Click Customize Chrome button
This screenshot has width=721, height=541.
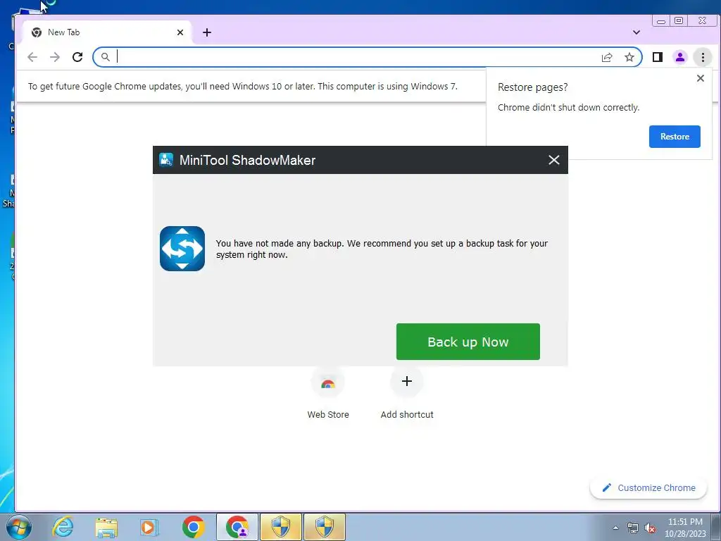click(648, 487)
